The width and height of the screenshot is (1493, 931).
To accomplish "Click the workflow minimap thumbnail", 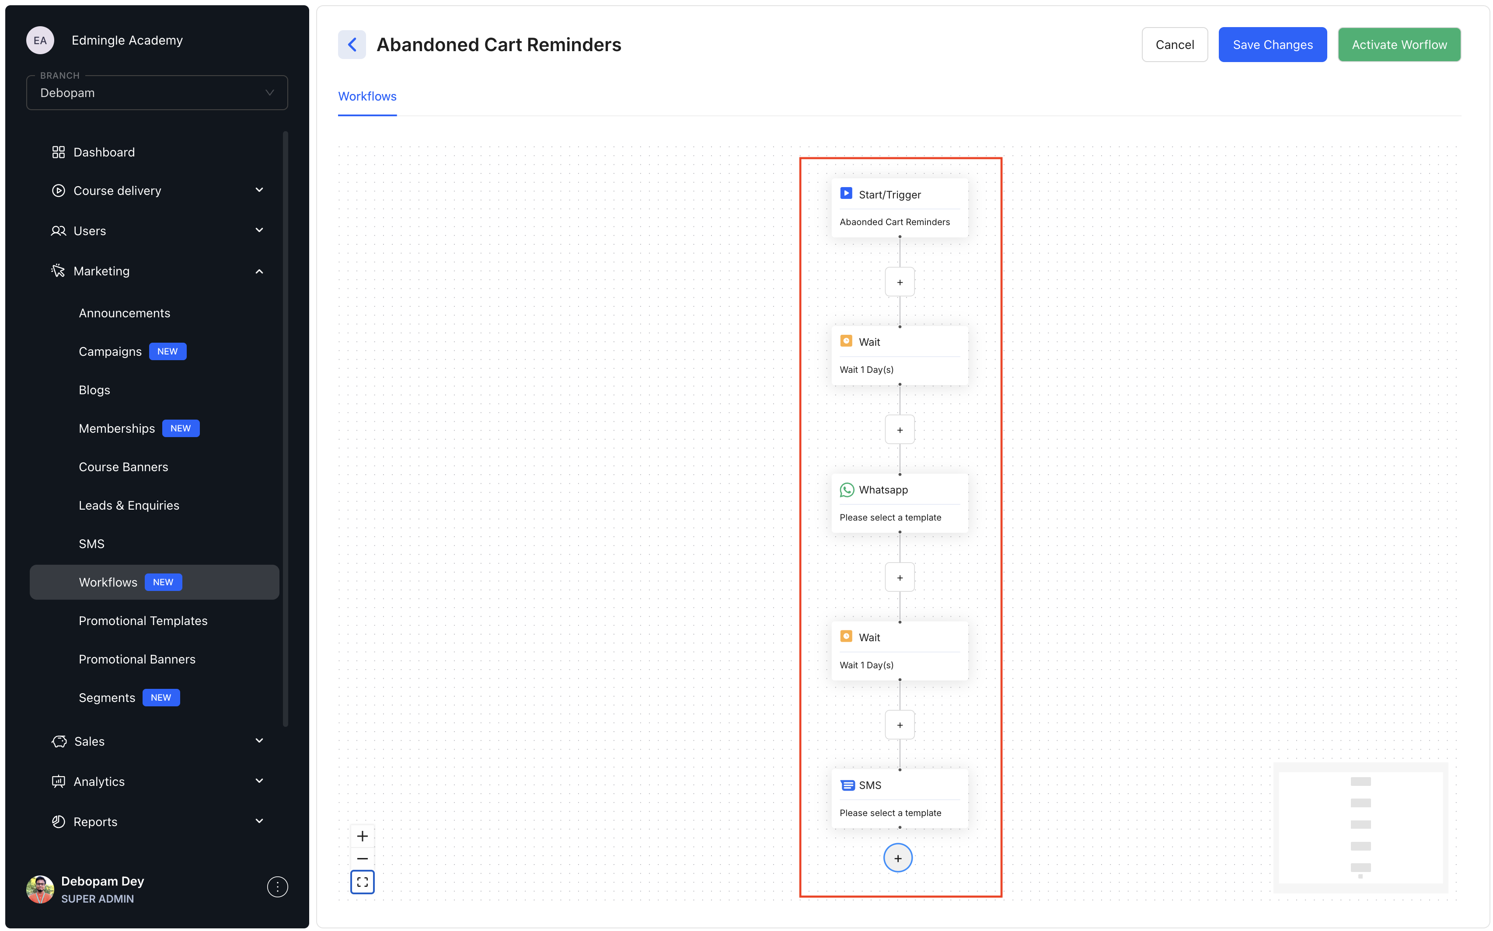I will (x=1360, y=827).
